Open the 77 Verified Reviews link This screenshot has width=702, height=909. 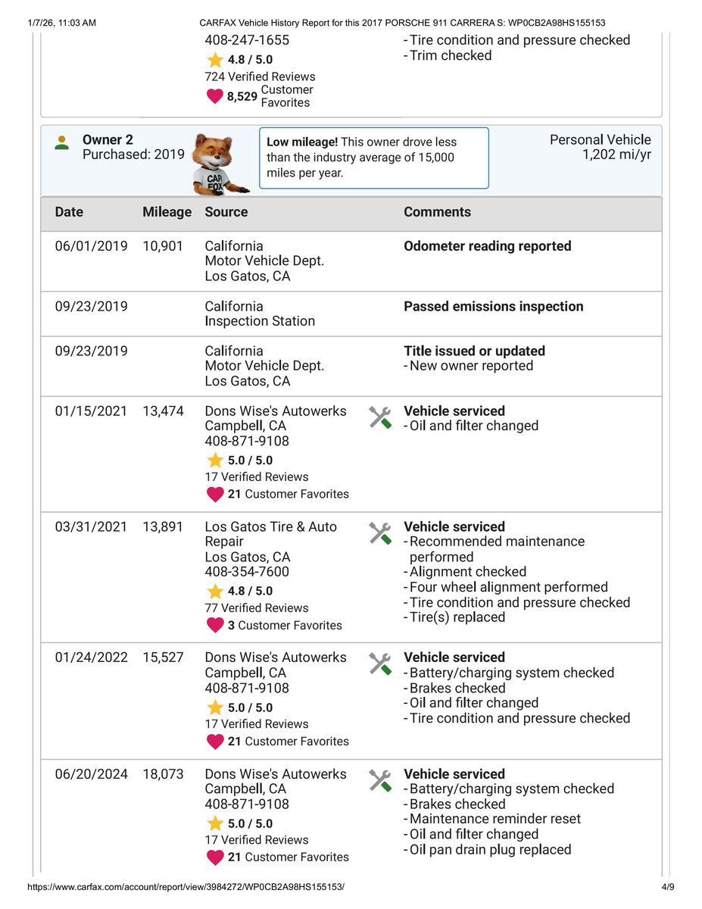(x=257, y=608)
